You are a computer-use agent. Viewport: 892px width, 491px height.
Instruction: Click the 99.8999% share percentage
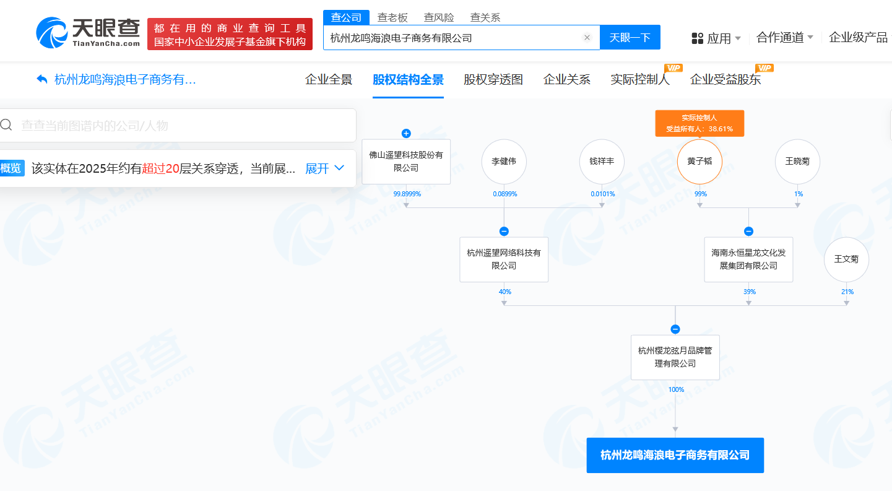[407, 194]
